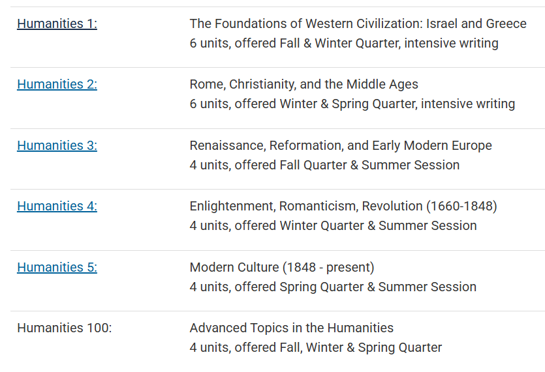Select the Renaissance, Reformation, Early Modern Europe title
This screenshot has height=372, width=545.
click(341, 146)
